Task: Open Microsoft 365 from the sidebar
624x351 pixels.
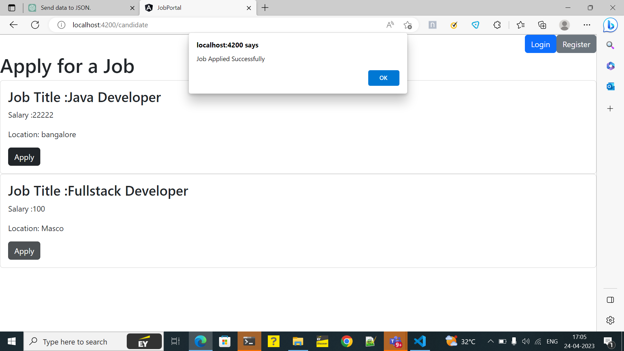Action: tap(610, 66)
